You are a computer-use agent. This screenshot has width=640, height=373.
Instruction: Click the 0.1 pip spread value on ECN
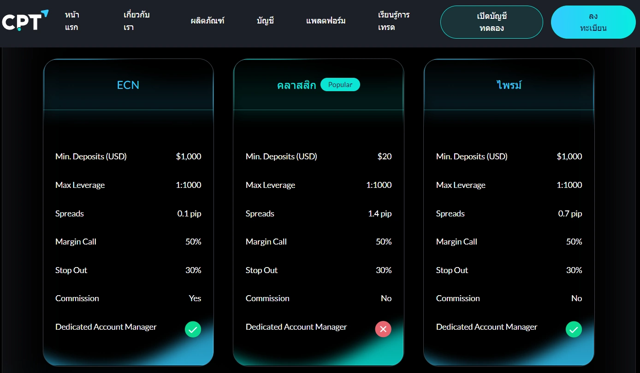pos(189,213)
